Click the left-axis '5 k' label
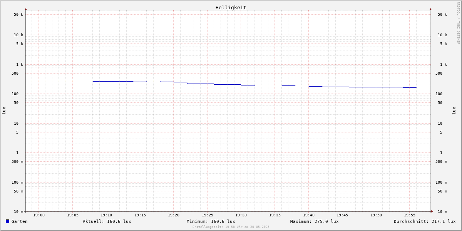 20,44
